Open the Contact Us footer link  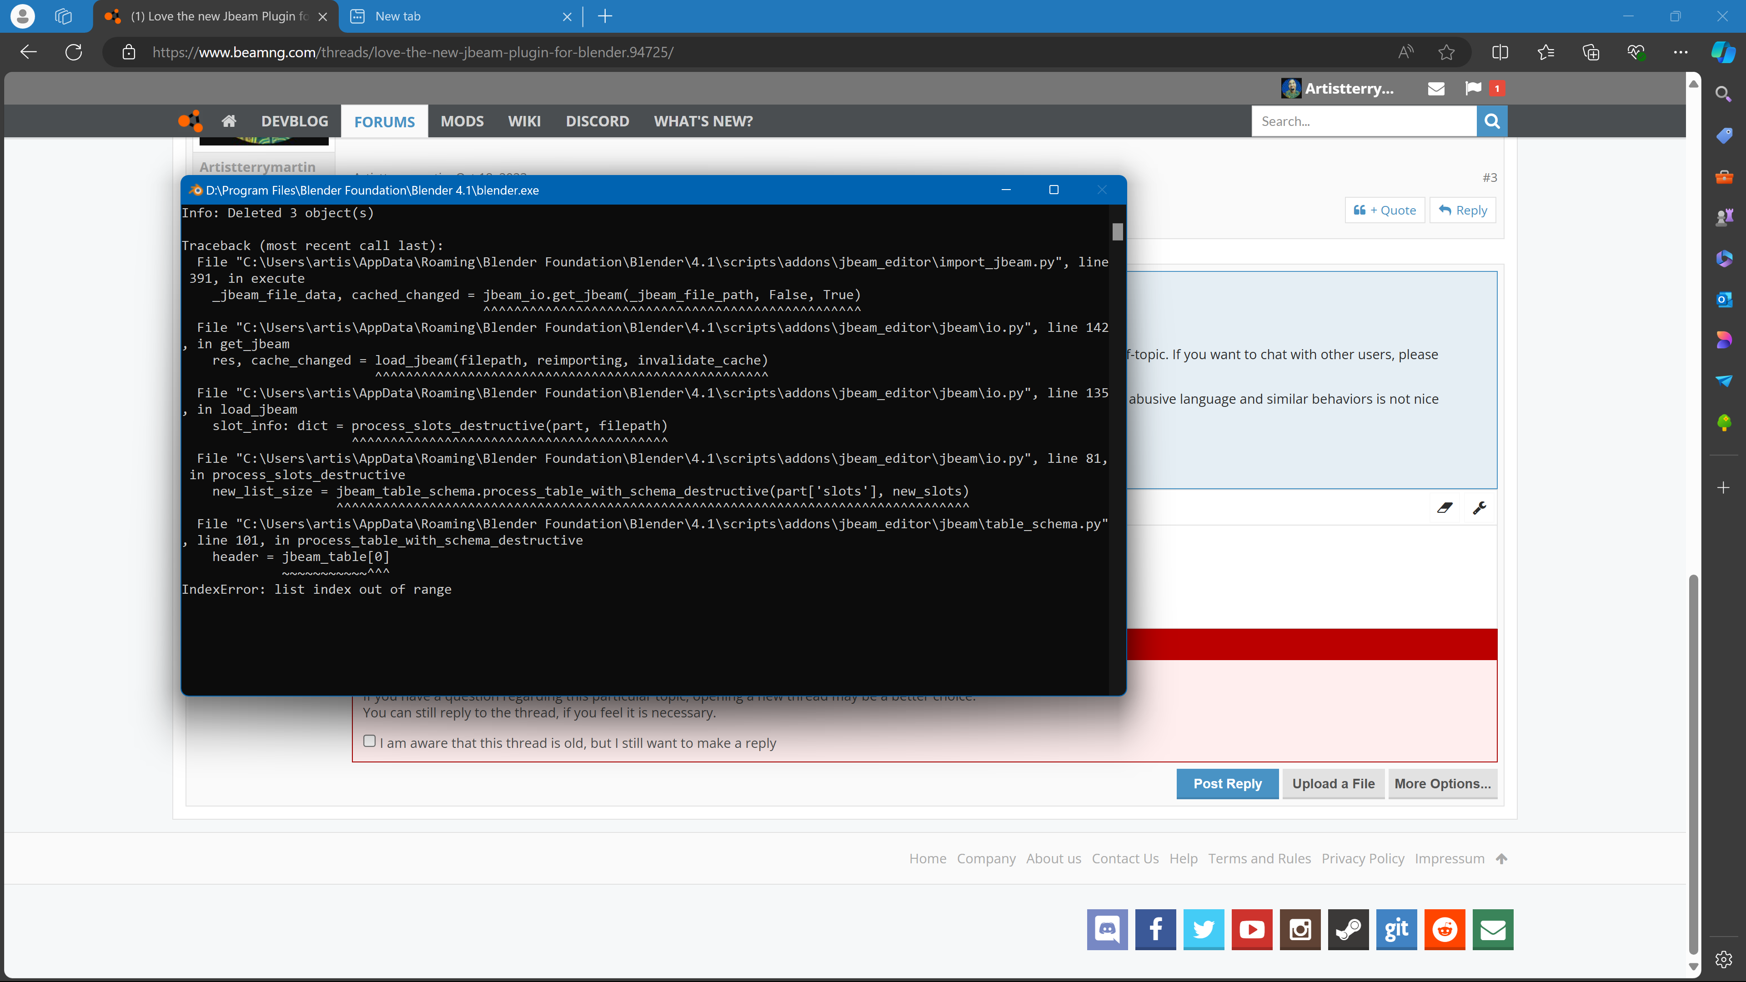click(x=1125, y=859)
